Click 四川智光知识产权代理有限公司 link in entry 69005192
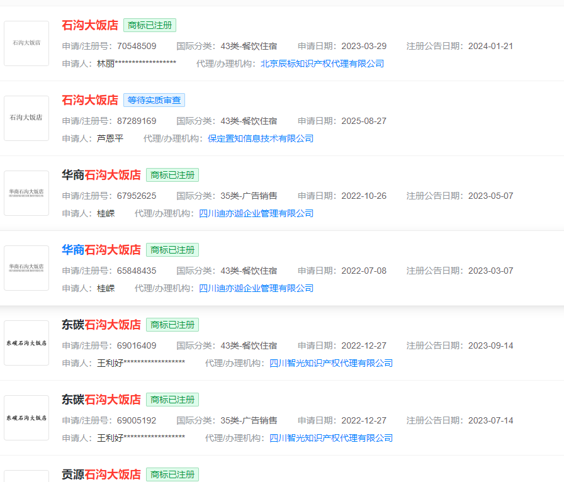Image resolution: width=564 pixels, height=482 pixels. [x=331, y=438]
